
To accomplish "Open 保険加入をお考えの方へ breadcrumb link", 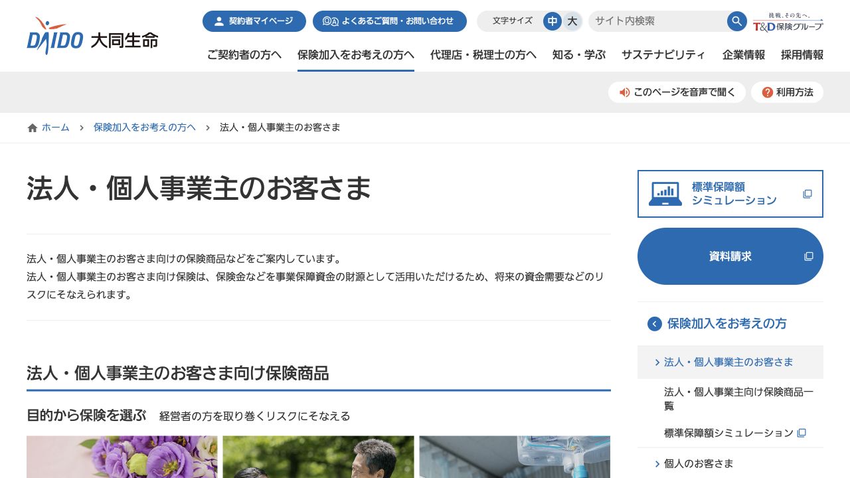I will 145,127.
